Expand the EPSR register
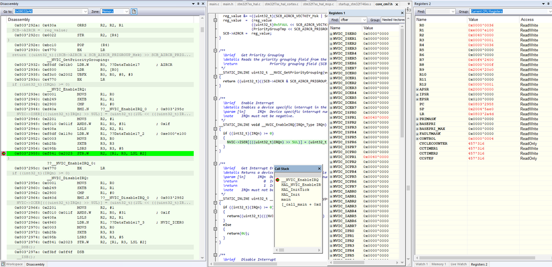 coord(418,99)
